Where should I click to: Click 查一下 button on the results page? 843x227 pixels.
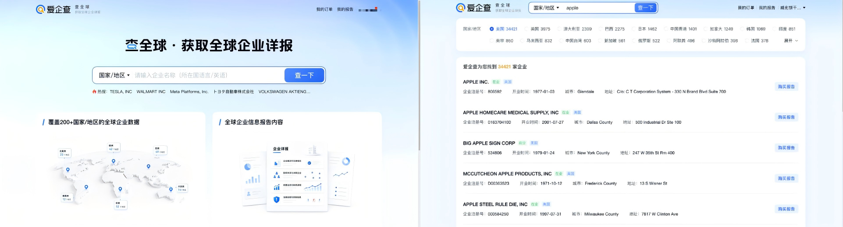coord(646,8)
